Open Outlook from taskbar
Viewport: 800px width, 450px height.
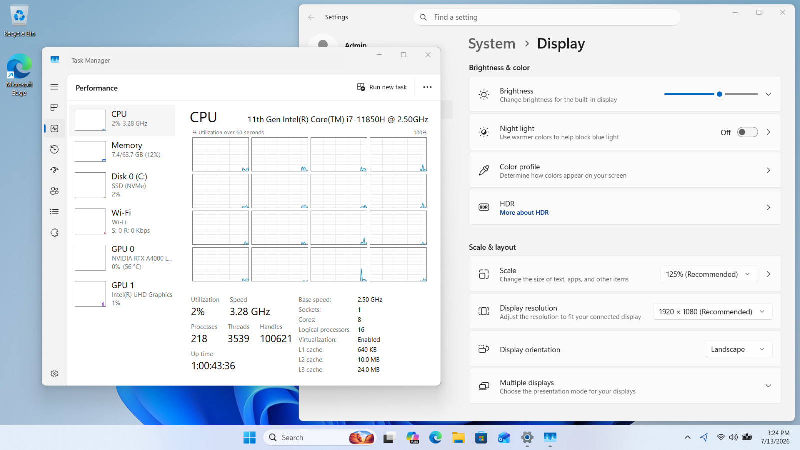pos(504,438)
